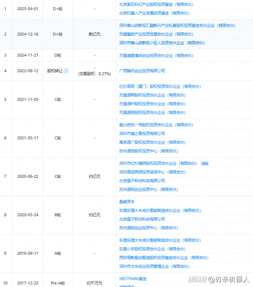Select the 2024-12-16 date cell
The width and height of the screenshot is (253, 287).
click(28, 34)
